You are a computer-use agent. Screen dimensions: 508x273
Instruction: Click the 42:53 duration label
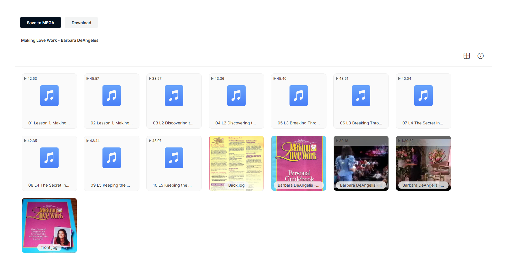(32, 79)
